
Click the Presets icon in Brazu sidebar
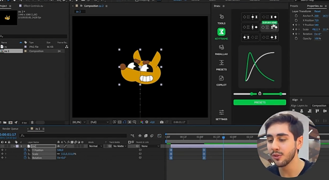tap(221, 63)
